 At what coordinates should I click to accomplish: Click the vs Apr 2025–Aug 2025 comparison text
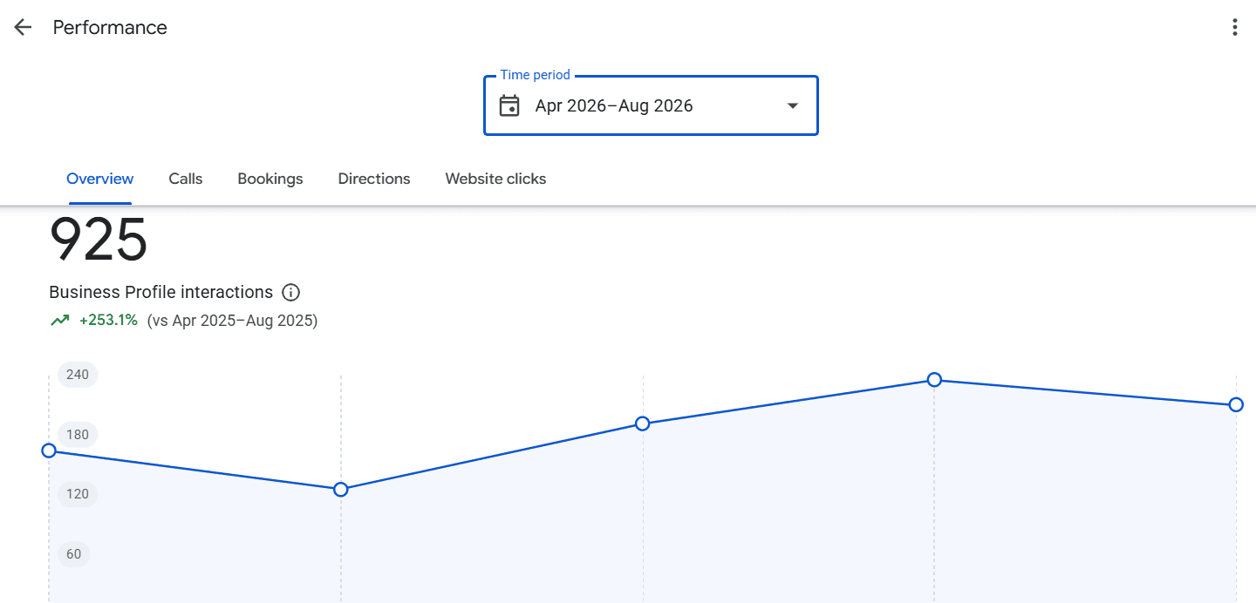232,321
